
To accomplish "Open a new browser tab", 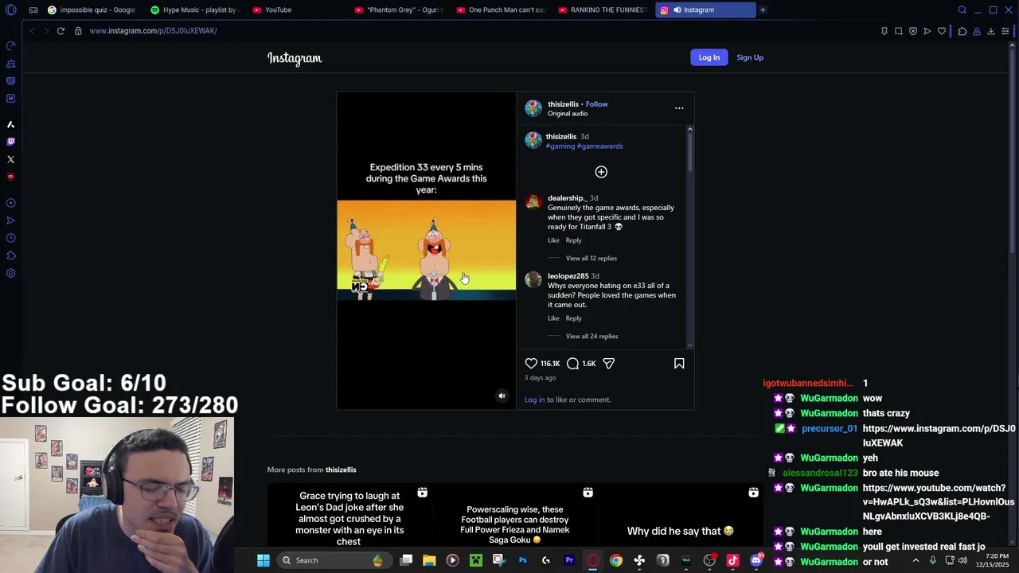I will pos(763,10).
